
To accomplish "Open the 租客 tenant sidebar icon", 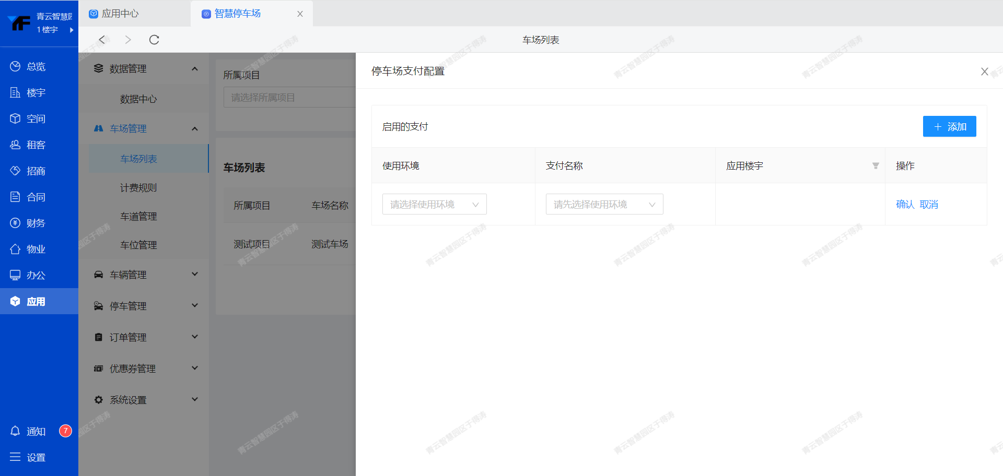I will point(15,145).
